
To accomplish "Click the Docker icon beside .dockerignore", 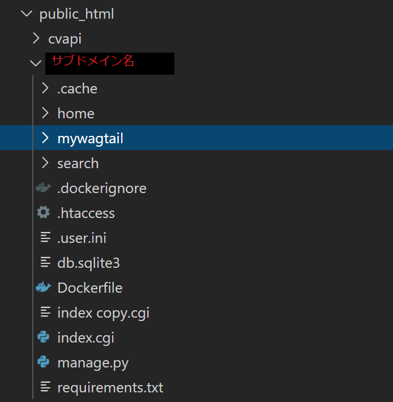I will click(x=43, y=188).
